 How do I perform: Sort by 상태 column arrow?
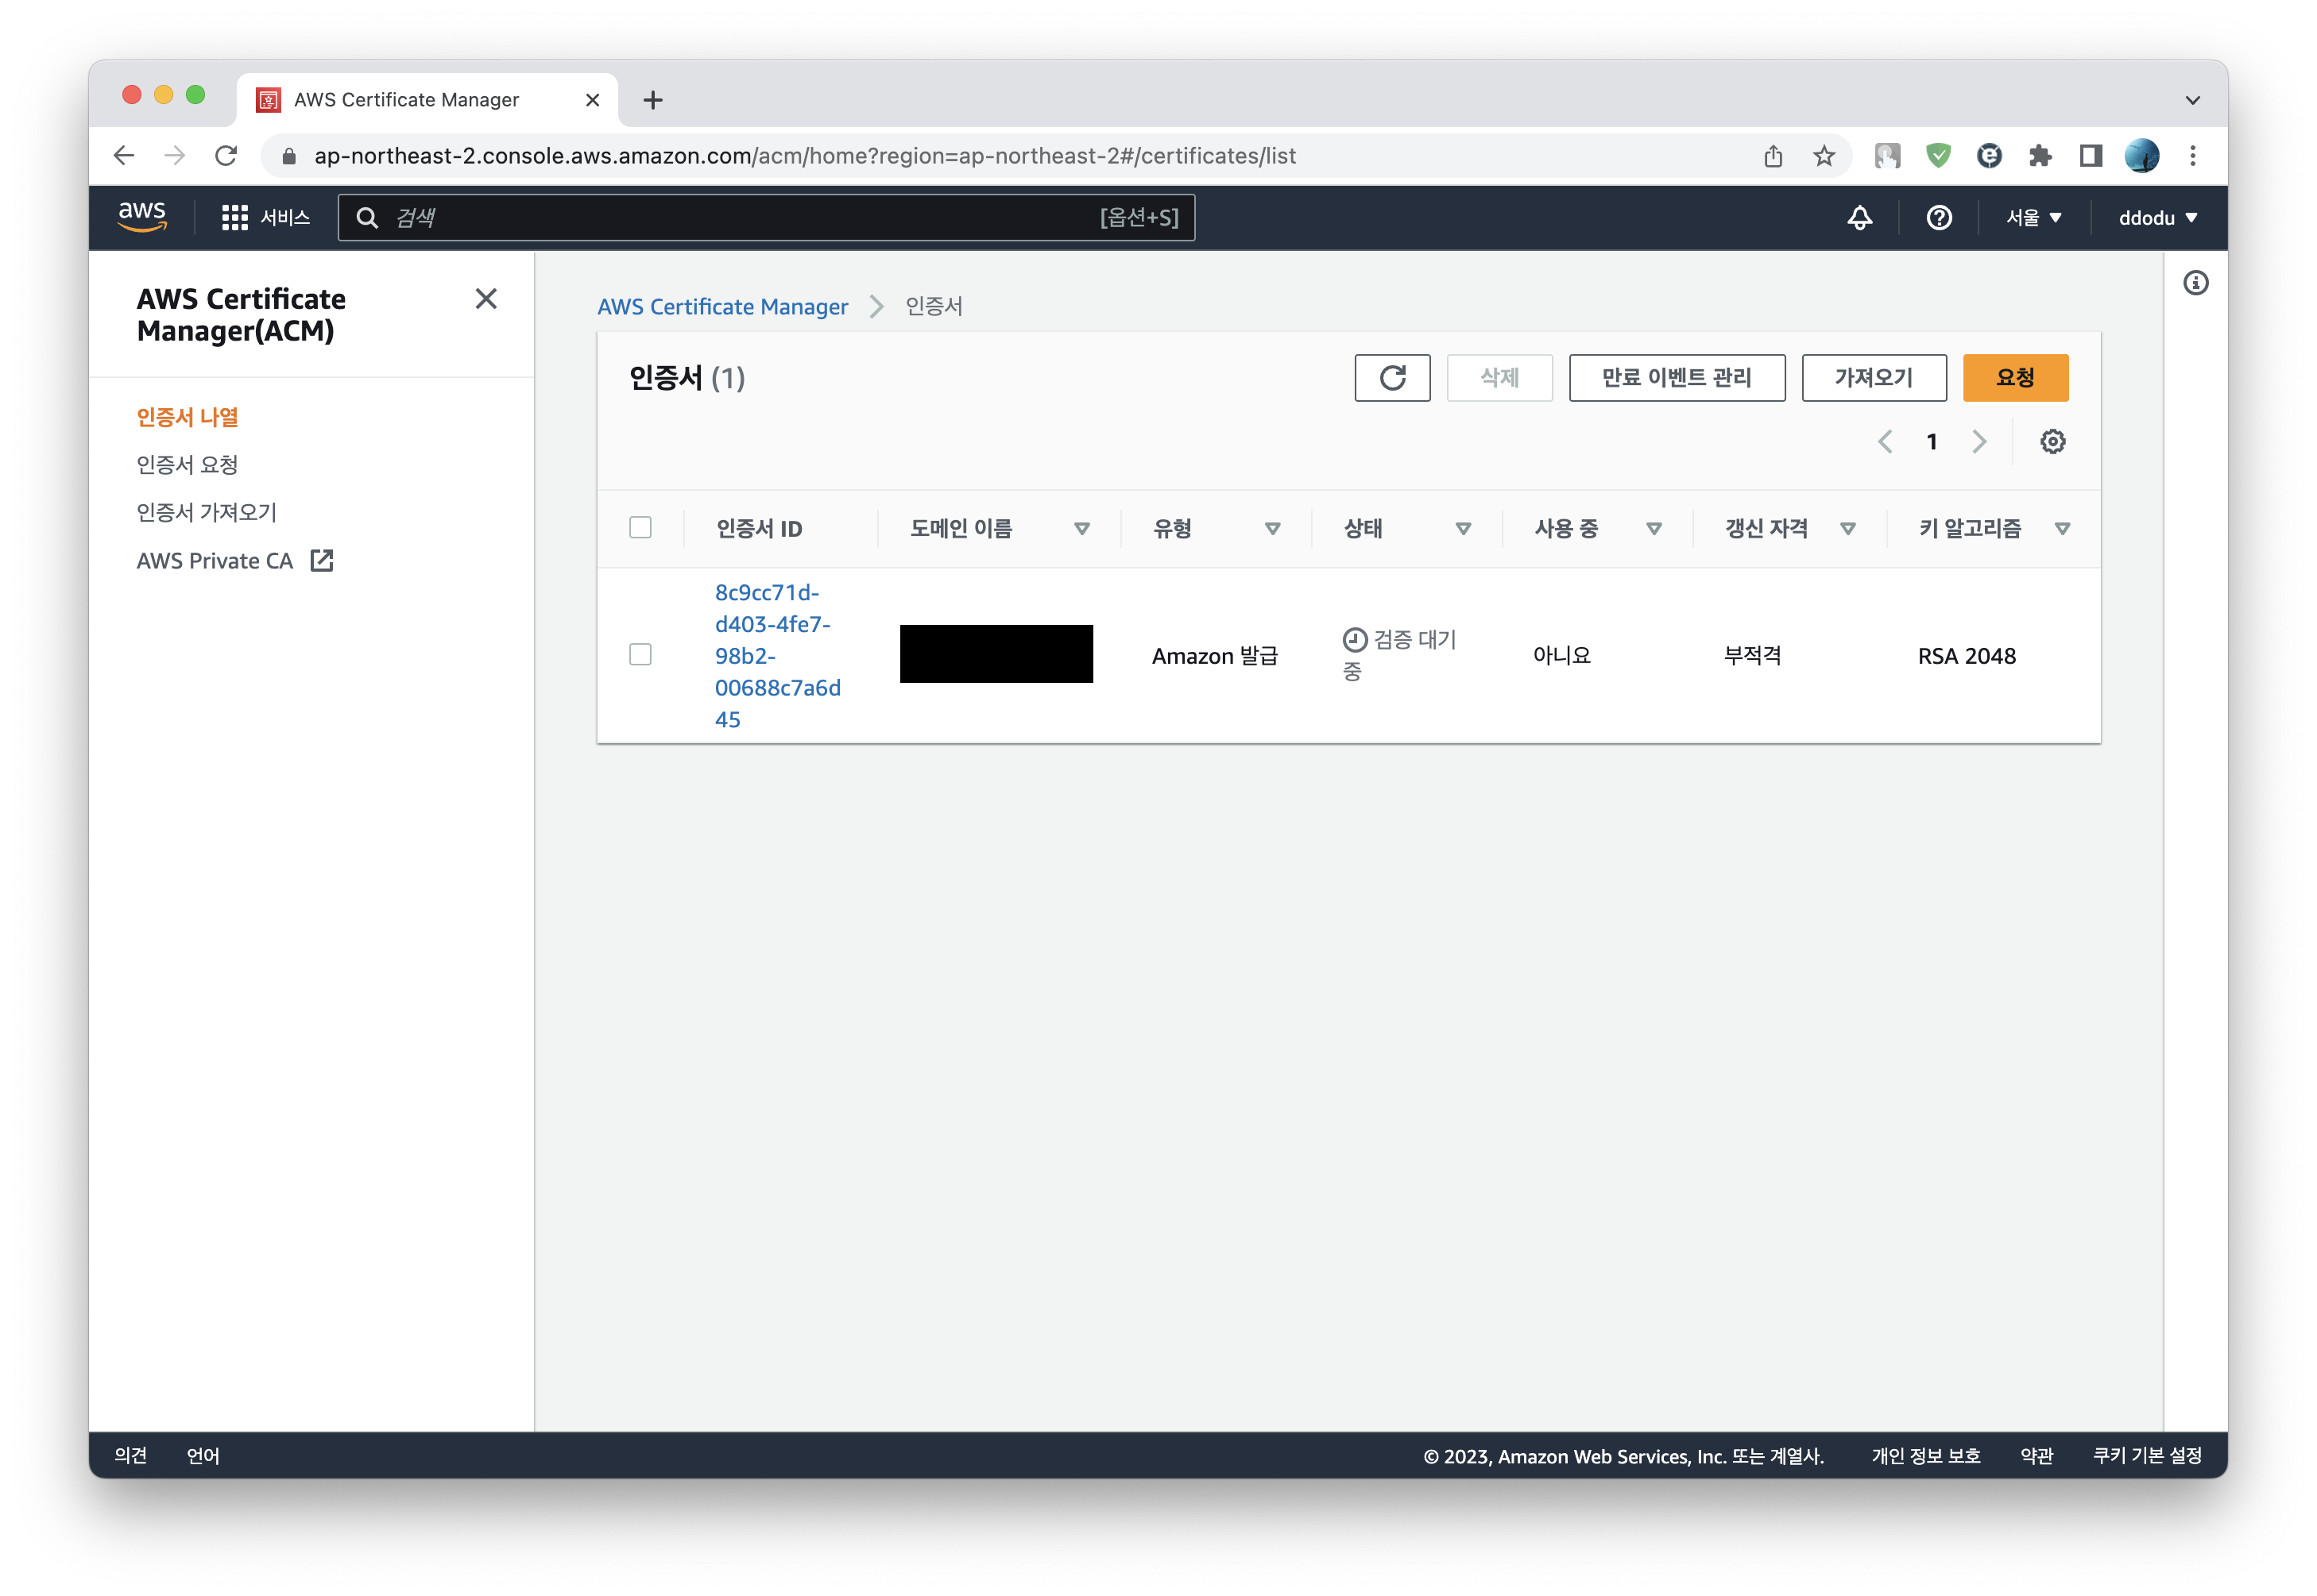1463,529
